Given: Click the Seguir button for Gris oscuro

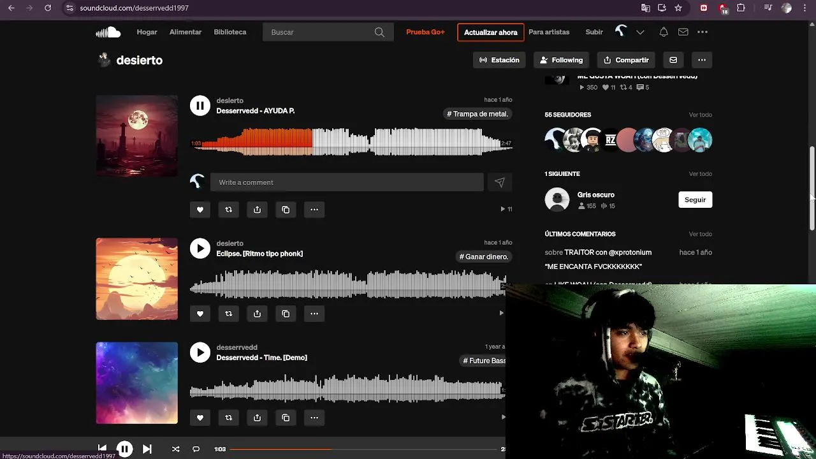Looking at the screenshot, I should click(x=695, y=200).
